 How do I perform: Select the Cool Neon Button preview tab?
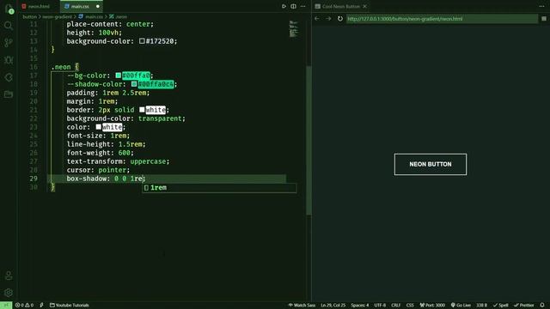pos(340,6)
